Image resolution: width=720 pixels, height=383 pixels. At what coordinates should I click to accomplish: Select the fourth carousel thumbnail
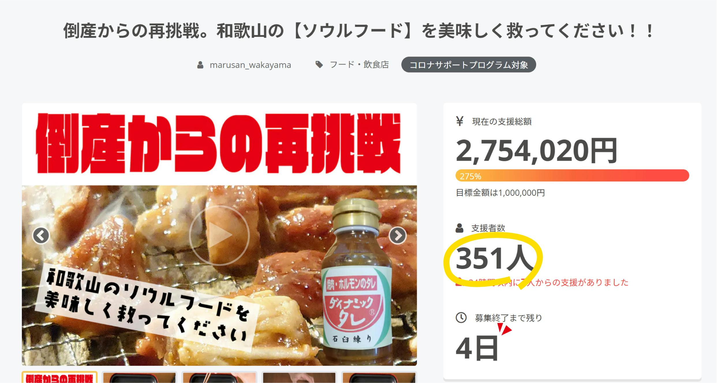point(299,377)
